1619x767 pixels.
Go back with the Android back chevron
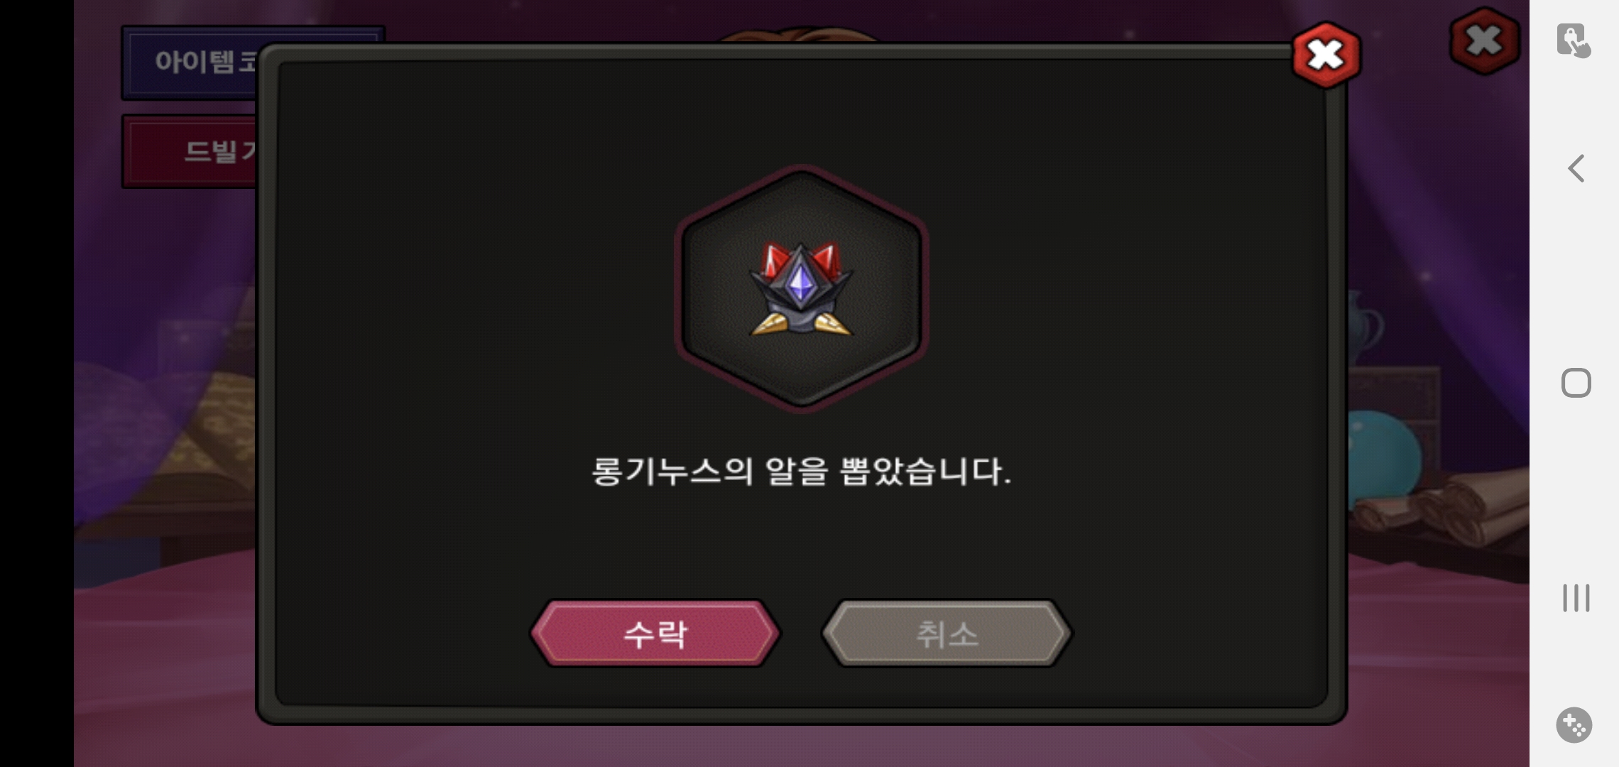[1576, 168]
